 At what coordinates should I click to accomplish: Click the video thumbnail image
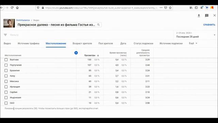[9, 23]
